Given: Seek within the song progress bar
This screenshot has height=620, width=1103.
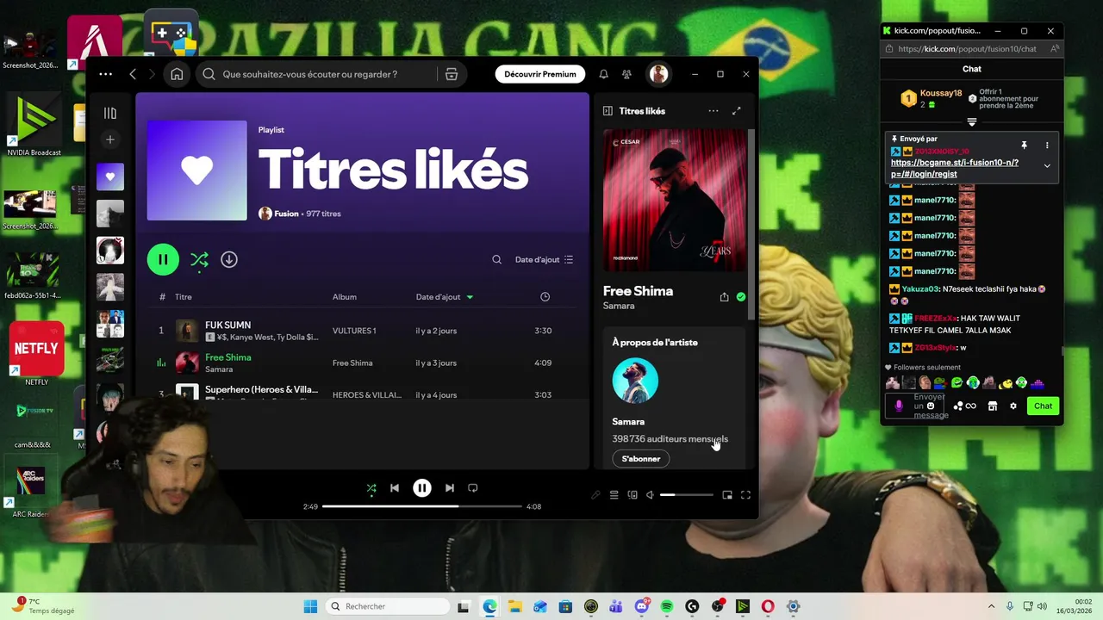Looking at the screenshot, I should click(x=422, y=506).
